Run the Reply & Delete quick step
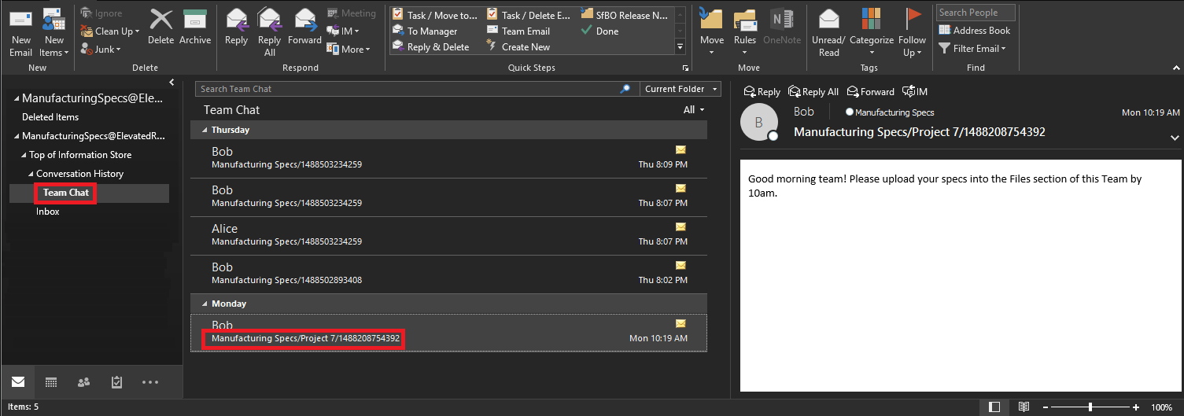 click(x=430, y=47)
